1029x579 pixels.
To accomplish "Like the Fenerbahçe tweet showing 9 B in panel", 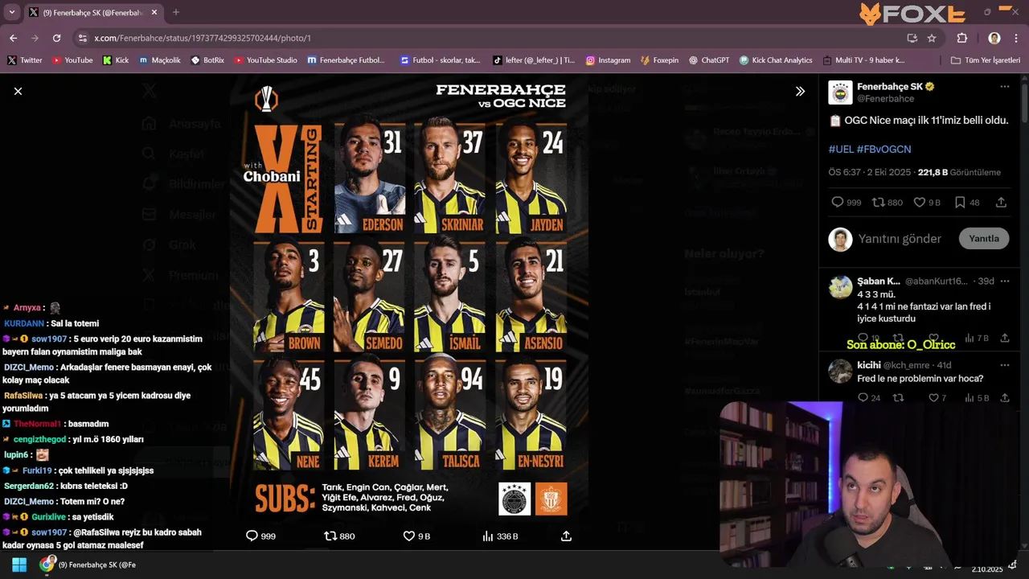I will (920, 203).
